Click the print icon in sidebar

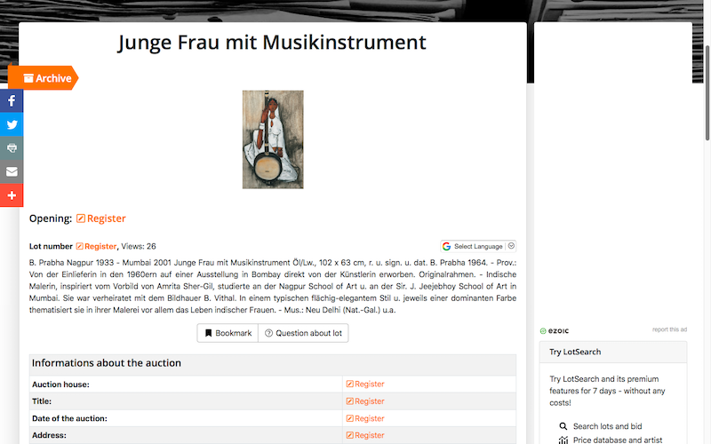(12, 147)
